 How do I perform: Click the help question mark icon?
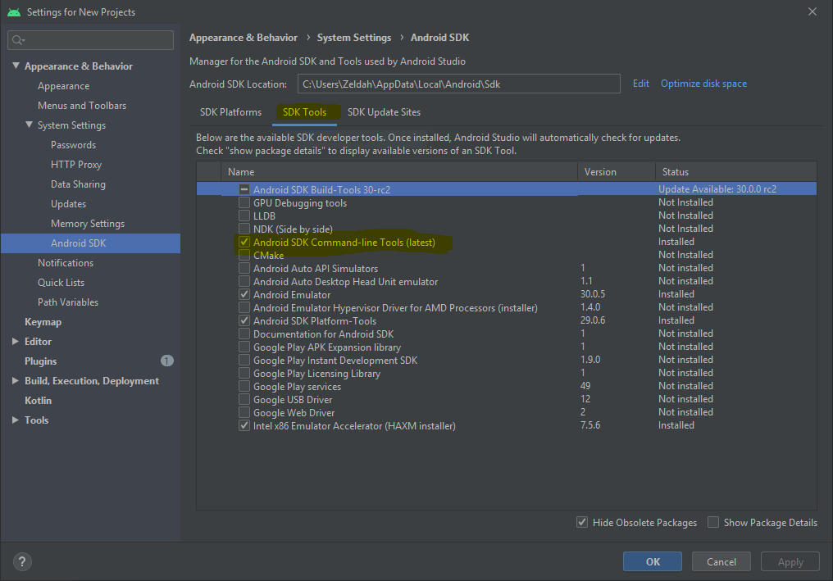(22, 561)
